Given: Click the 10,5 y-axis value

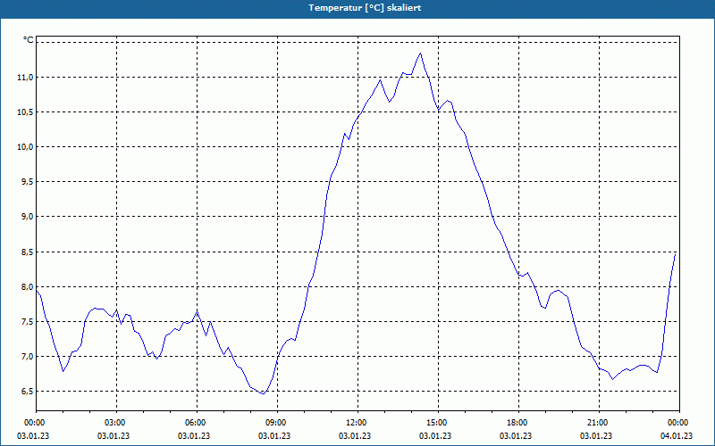Looking at the screenshot, I should (25, 112).
